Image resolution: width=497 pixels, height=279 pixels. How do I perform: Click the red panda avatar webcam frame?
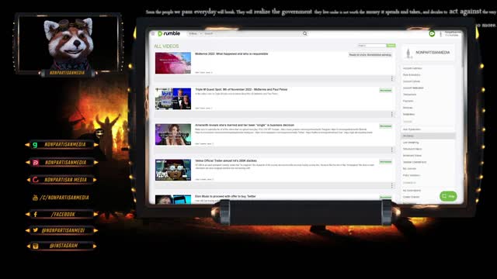click(69, 43)
